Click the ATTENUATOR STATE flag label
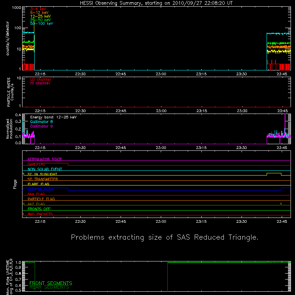The image size is (295, 295). [45, 159]
